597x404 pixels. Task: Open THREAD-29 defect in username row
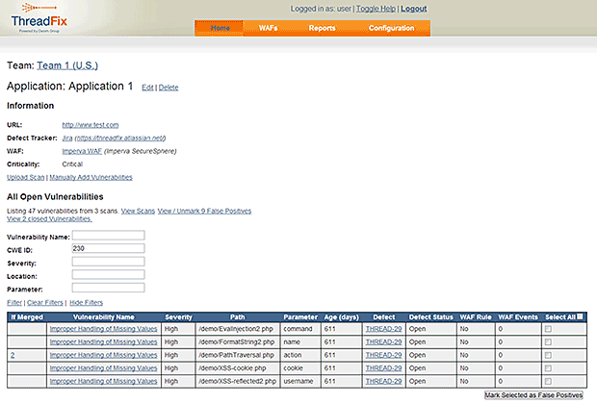click(383, 381)
